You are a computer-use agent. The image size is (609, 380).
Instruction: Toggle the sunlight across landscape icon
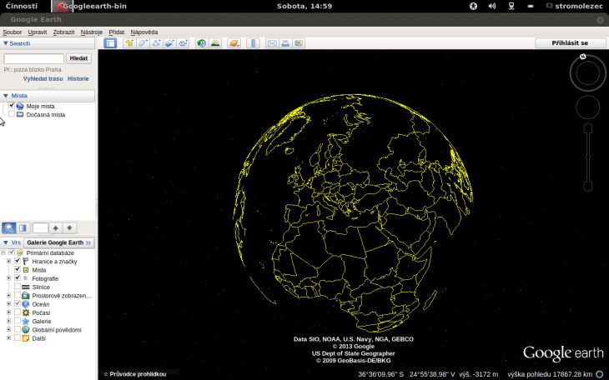(x=215, y=43)
